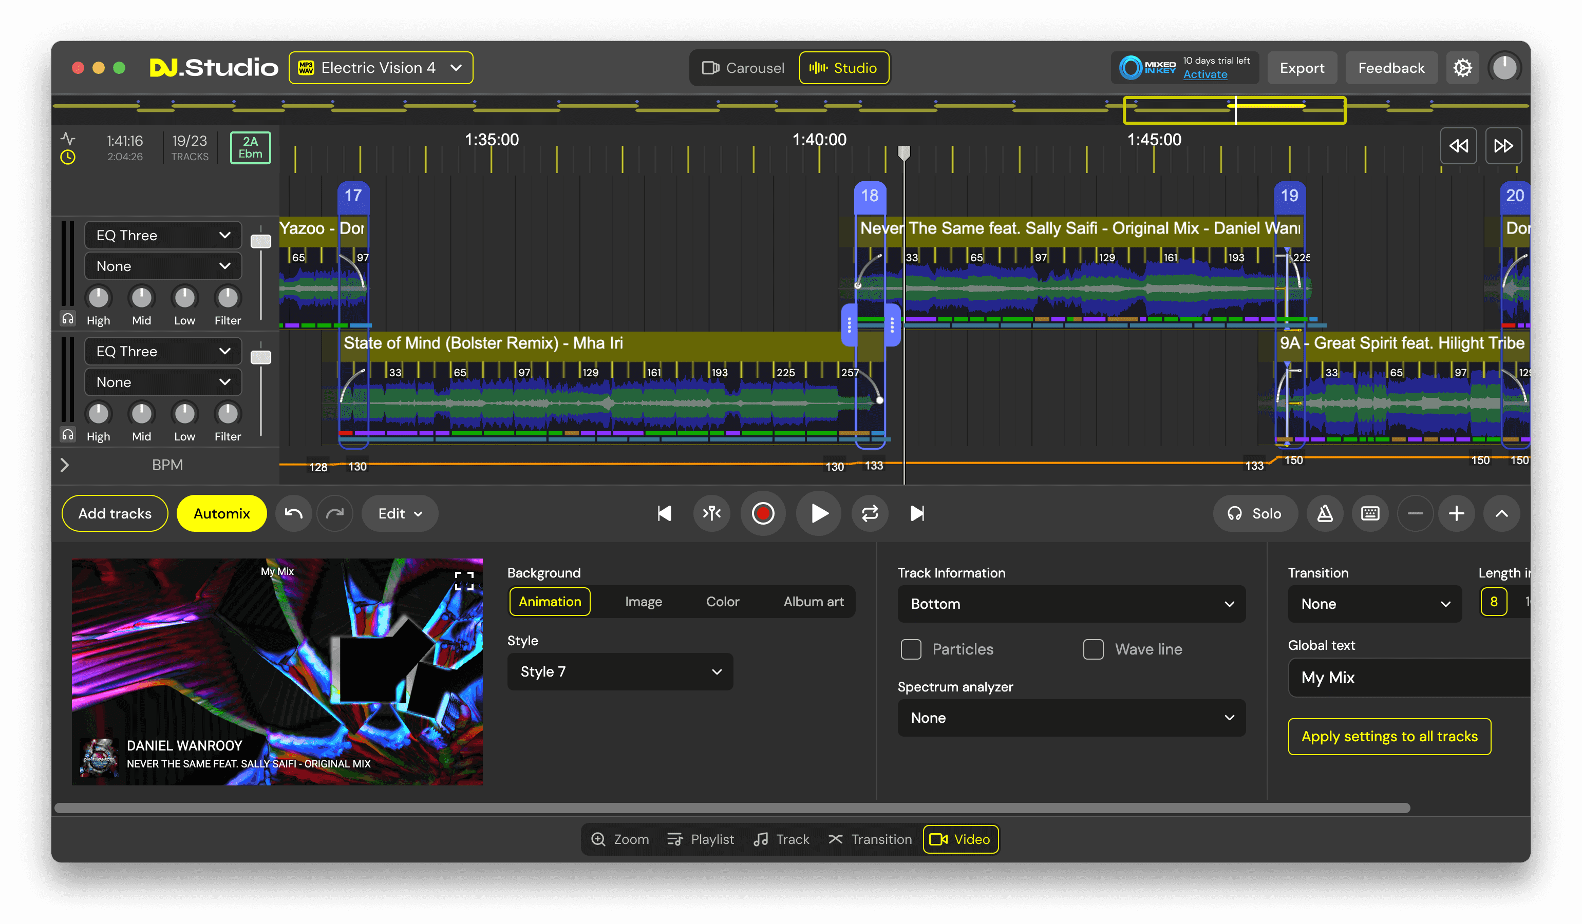Click the fast-forward double-arrow icon
This screenshot has width=1582, height=924.
pyautogui.click(x=1503, y=146)
